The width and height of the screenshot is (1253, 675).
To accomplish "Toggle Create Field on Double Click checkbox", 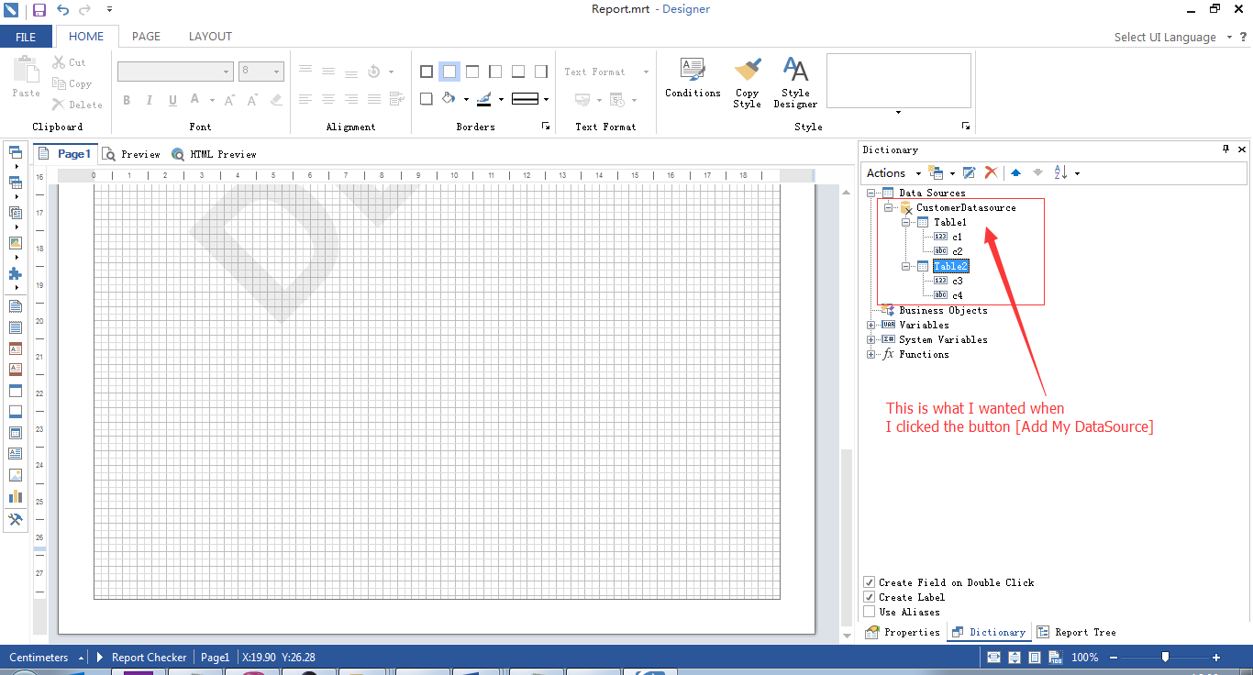I will point(870,582).
